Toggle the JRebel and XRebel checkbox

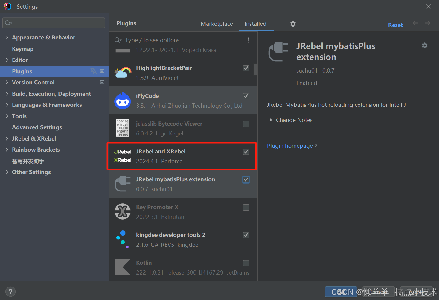tap(246, 152)
